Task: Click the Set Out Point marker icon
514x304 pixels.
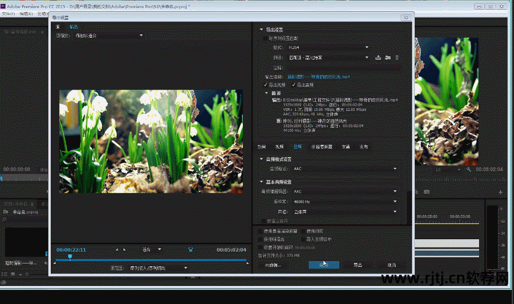Action: point(125,249)
